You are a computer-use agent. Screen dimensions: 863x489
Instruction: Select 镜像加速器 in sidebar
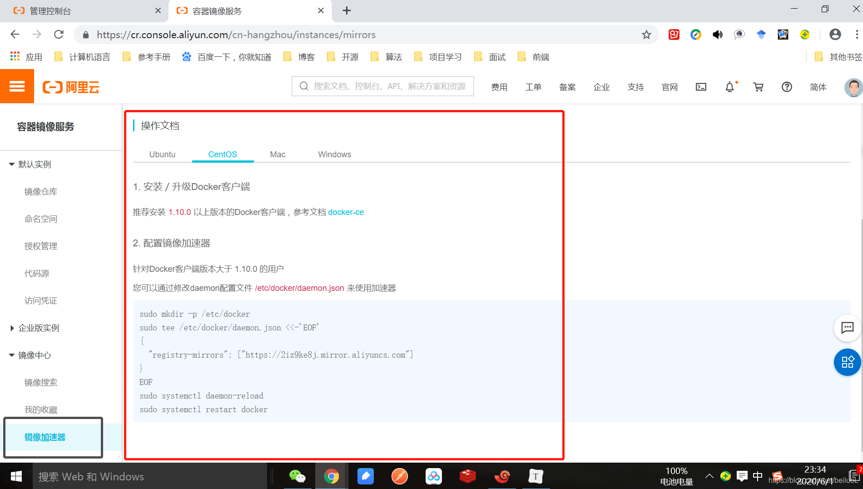(x=45, y=437)
